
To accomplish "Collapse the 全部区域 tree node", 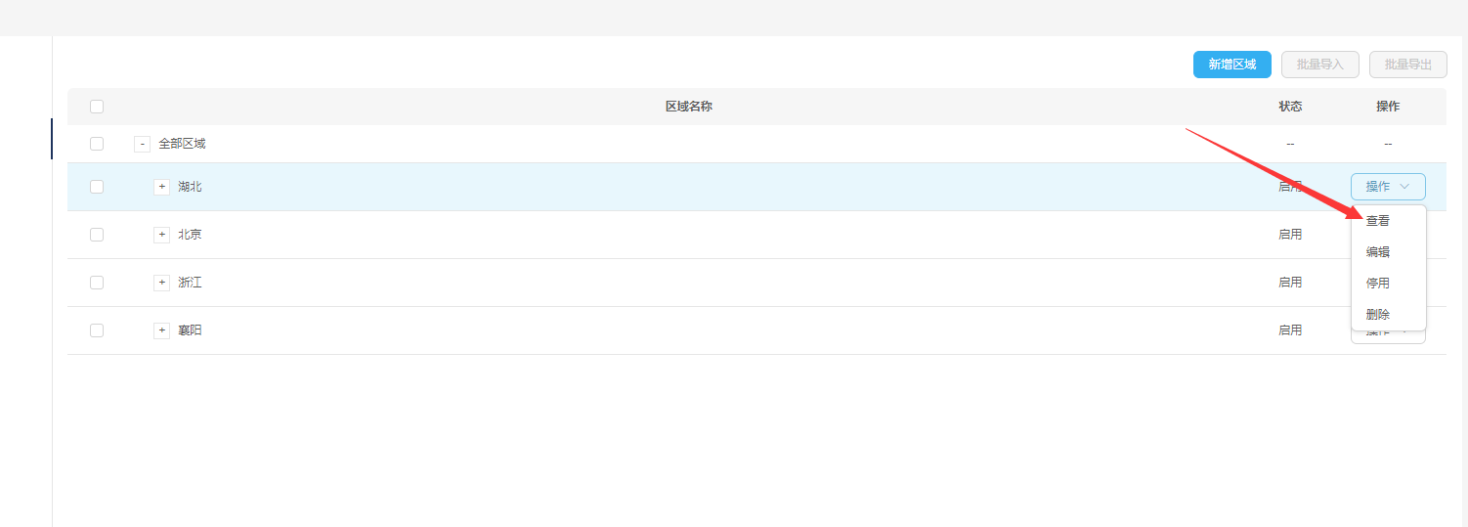I will click(143, 144).
